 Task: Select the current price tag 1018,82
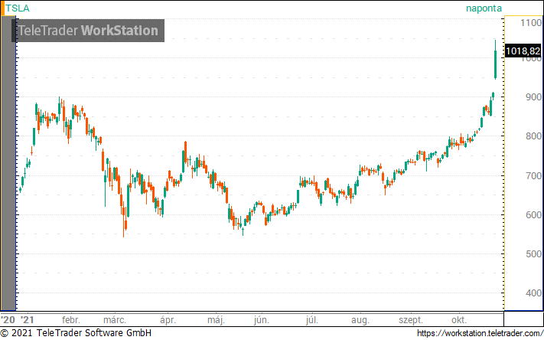tap(523, 51)
